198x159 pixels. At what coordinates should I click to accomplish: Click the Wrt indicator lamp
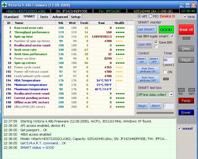[x=192, y=90]
